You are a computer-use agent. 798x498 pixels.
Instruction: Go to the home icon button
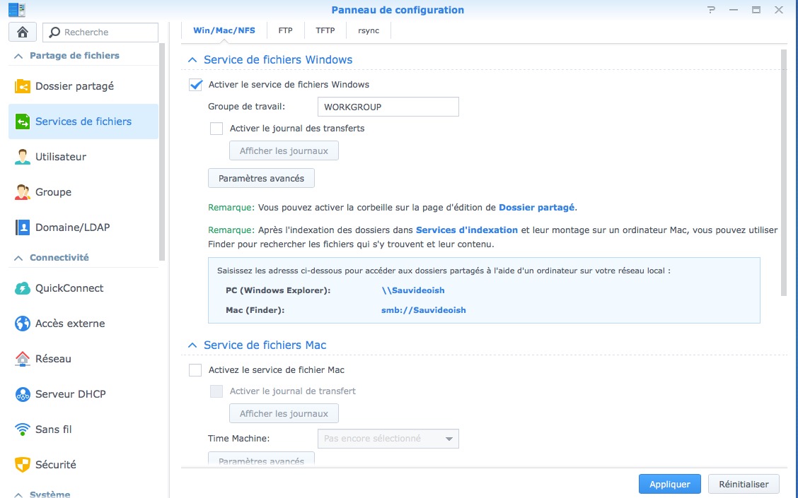pyautogui.click(x=22, y=32)
